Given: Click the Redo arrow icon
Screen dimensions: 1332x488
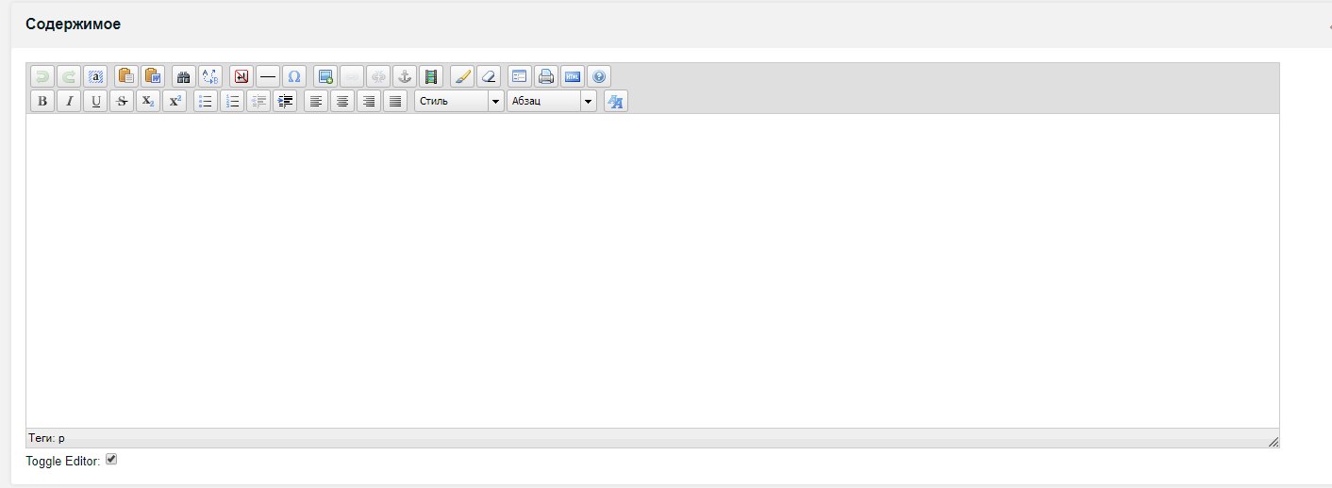Looking at the screenshot, I should (69, 76).
